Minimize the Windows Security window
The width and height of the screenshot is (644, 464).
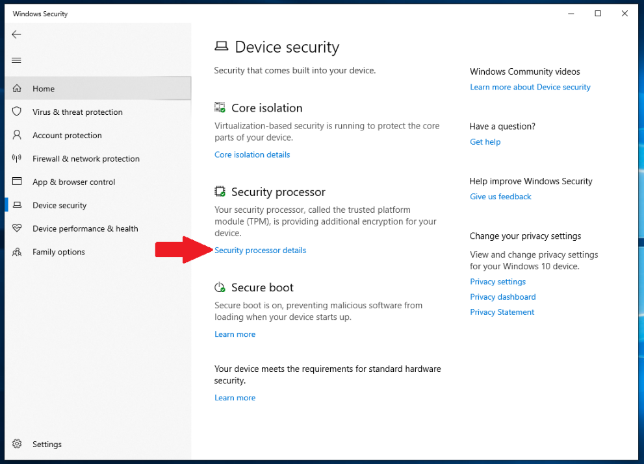pyautogui.click(x=571, y=14)
